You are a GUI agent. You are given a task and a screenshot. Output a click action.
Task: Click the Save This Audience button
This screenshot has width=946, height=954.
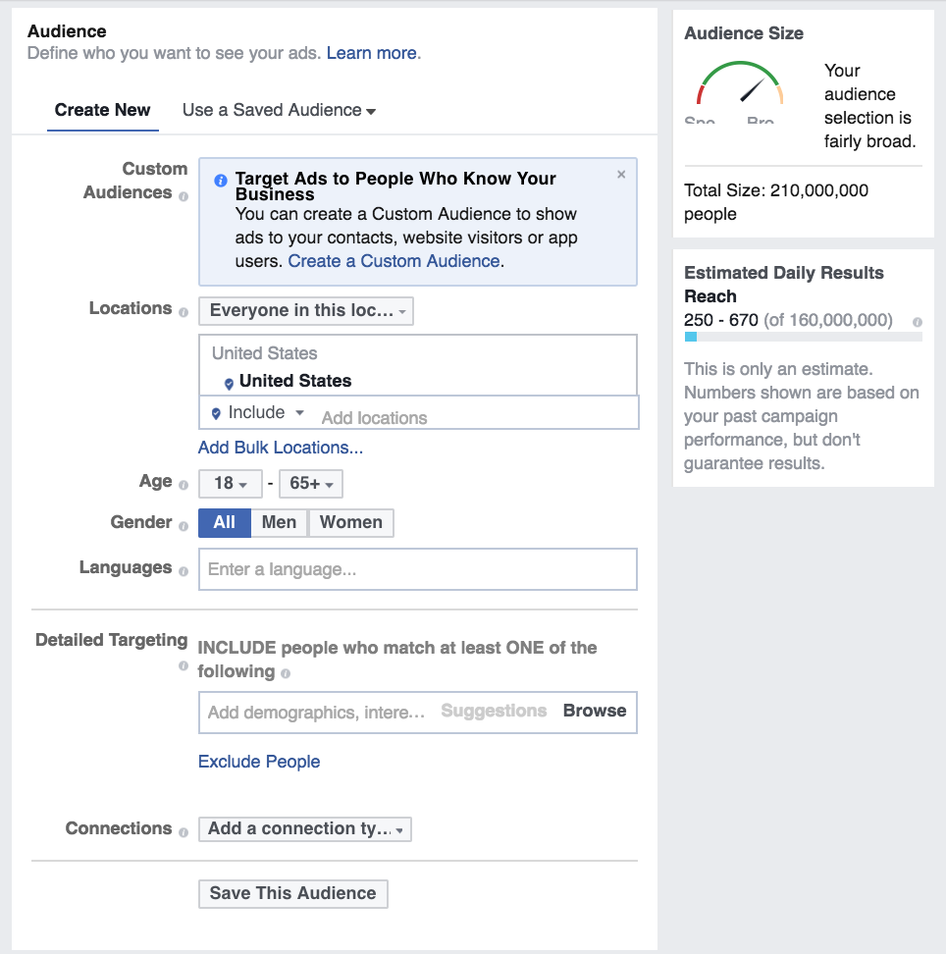pyautogui.click(x=292, y=893)
